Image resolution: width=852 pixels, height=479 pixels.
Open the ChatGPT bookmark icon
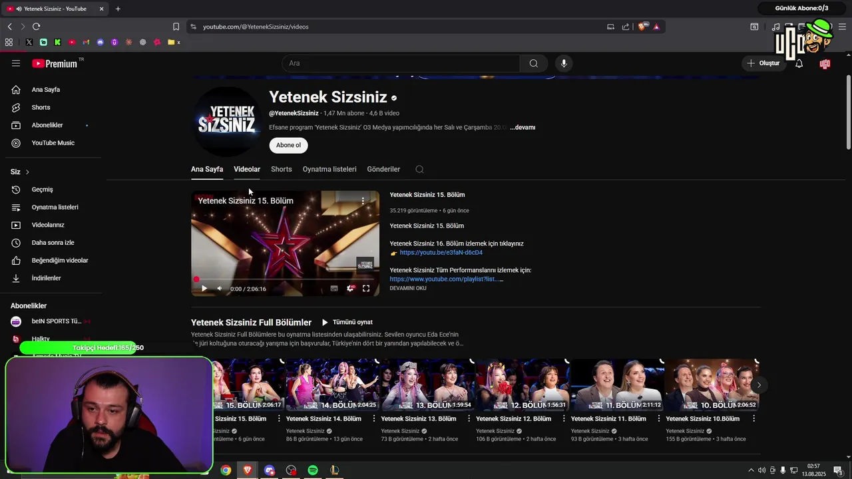143,42
